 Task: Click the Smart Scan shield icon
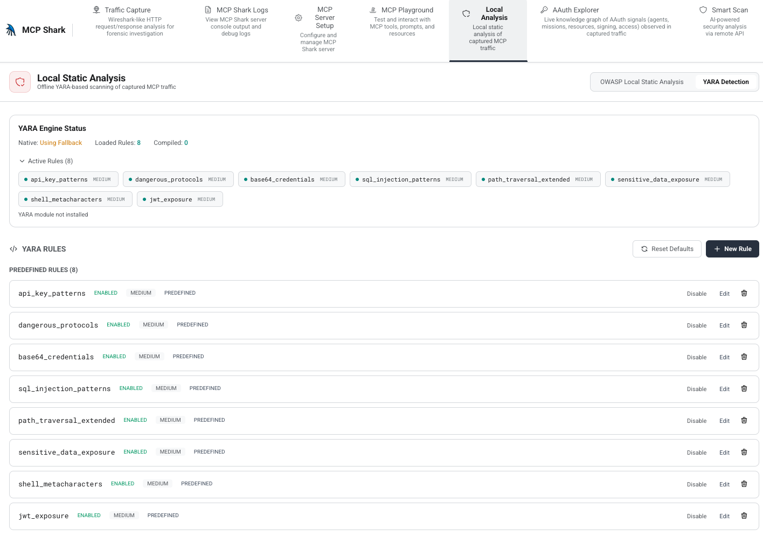(x=702, y=9)
